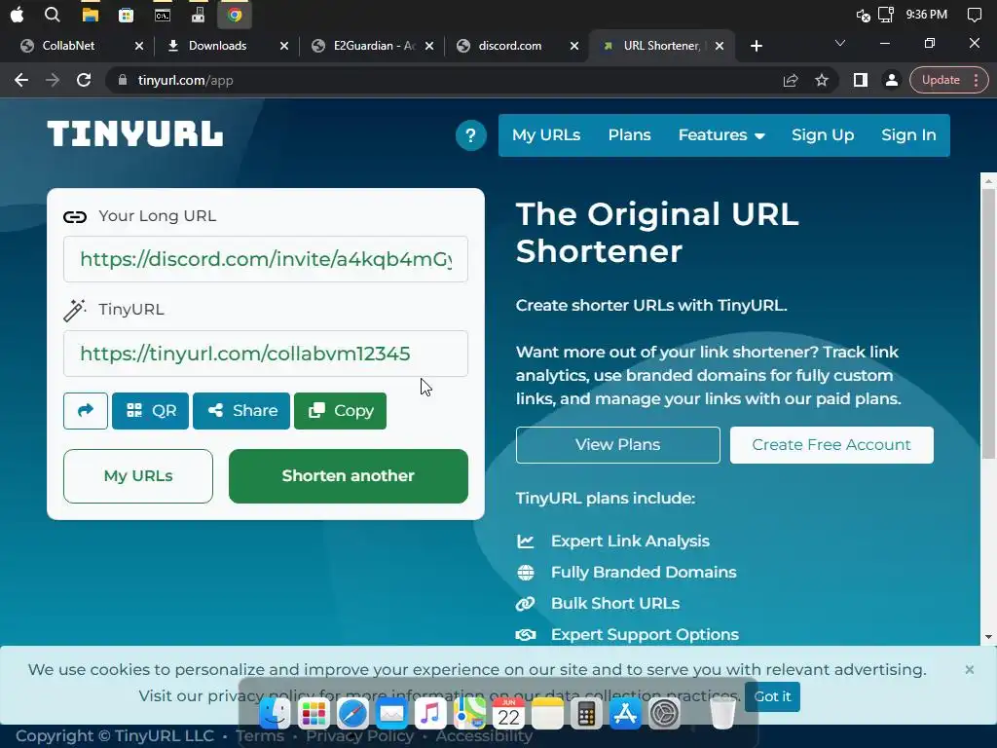Click the clock showing 9:36 PM

(x=926, y=14)
